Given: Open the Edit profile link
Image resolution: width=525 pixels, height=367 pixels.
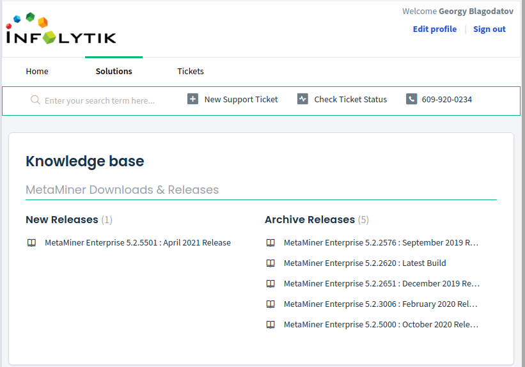Looking at the screenshot, I should pyautogui.click(x=435, y=29).
